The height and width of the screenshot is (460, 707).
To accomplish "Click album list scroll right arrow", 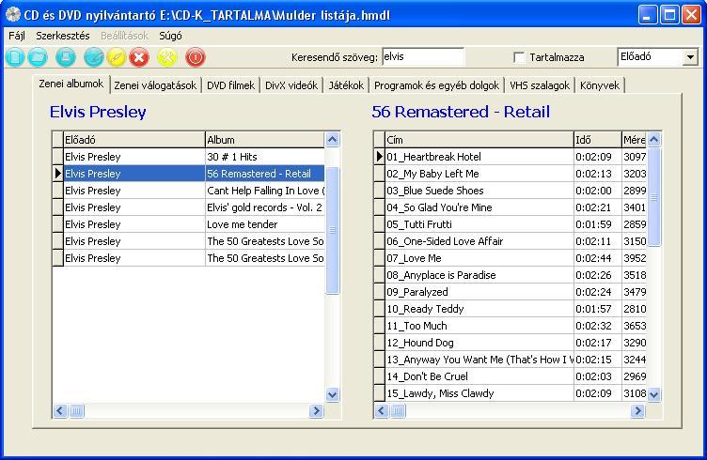I will [x=317, y=410].
